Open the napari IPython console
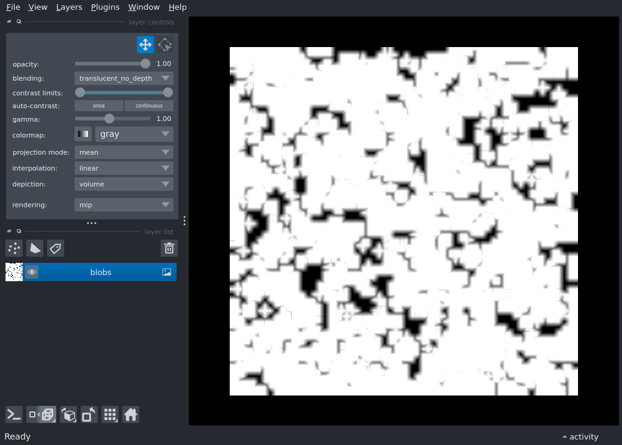This screenshot has height=445, width=622. coord(13,414)
